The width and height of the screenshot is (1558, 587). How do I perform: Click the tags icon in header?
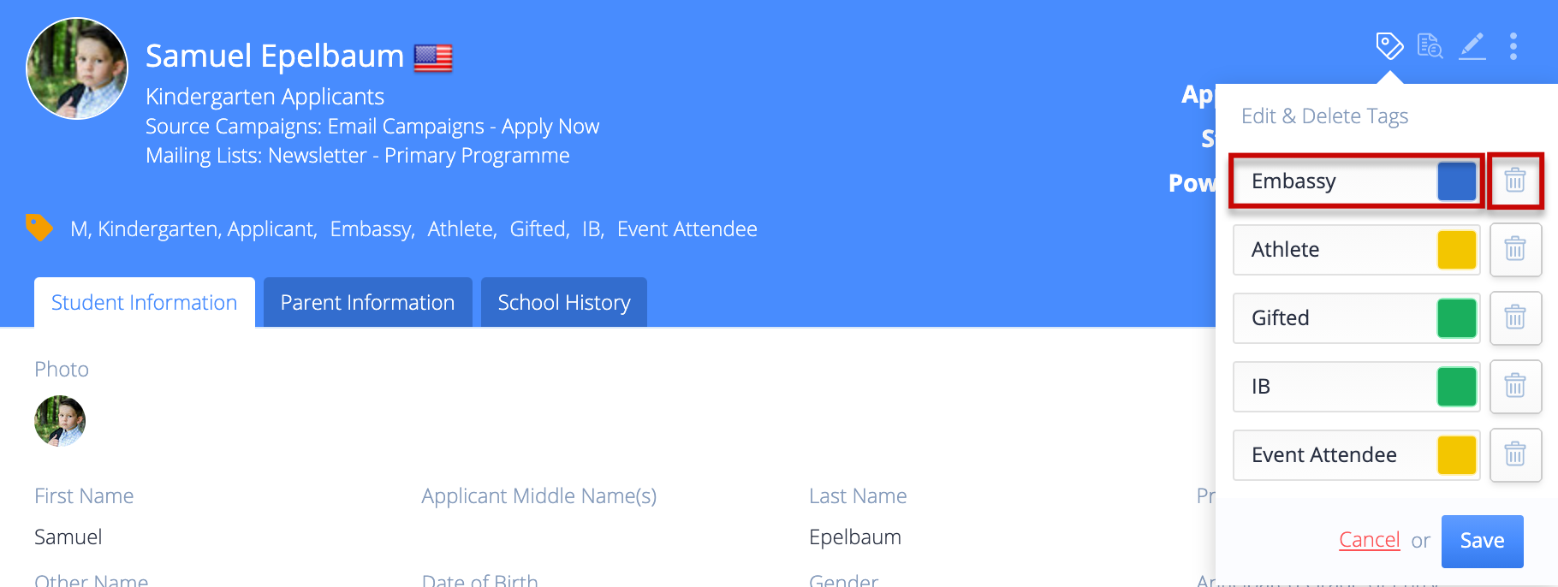pyautogui.click(x=1389, y=45)
